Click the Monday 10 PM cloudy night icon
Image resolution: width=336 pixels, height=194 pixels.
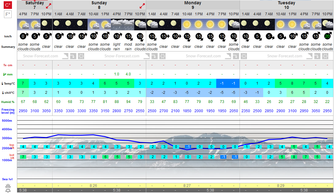(234, 25)
